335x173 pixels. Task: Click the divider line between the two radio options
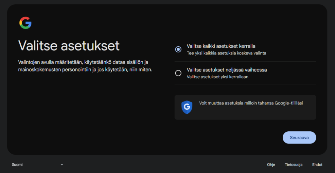coord(245,61)
